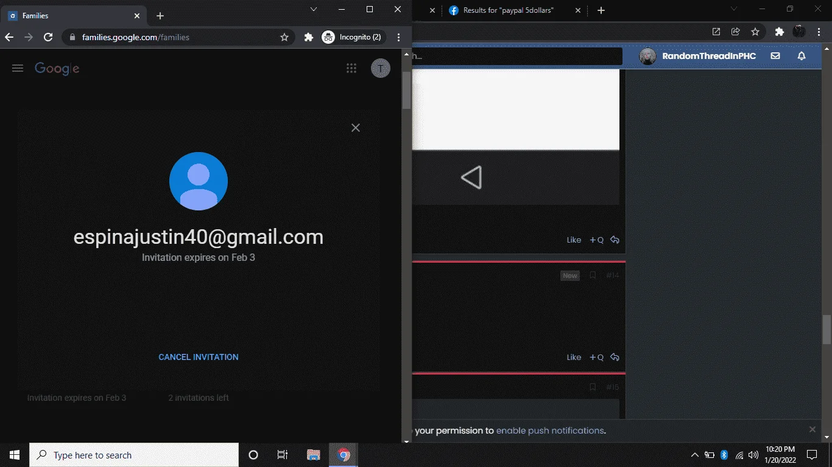Open forum inbox envelope icon
Image resolution: width=832 pixels, height=467 pixels.
(x=775, y=56)
